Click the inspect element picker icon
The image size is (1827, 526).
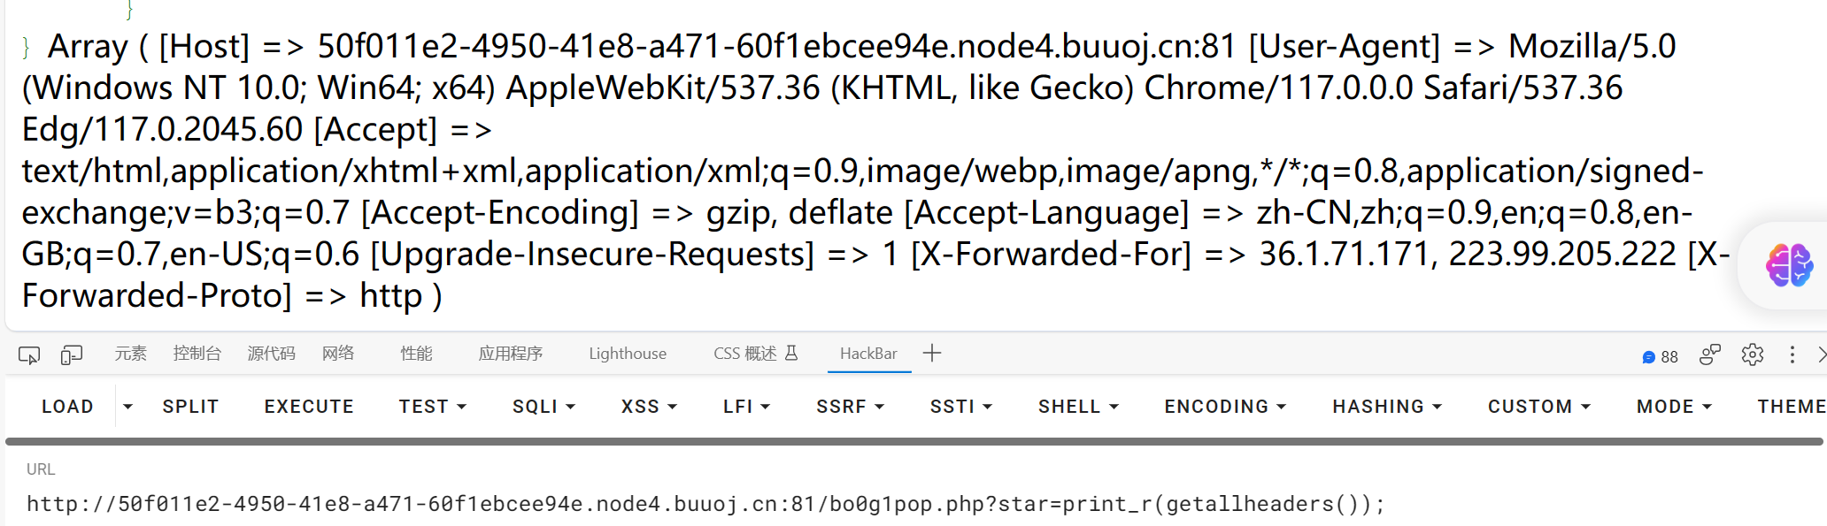pos(29,355)
